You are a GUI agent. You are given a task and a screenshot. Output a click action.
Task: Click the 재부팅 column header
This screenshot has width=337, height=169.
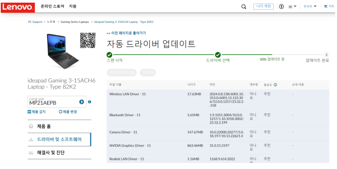254,84
